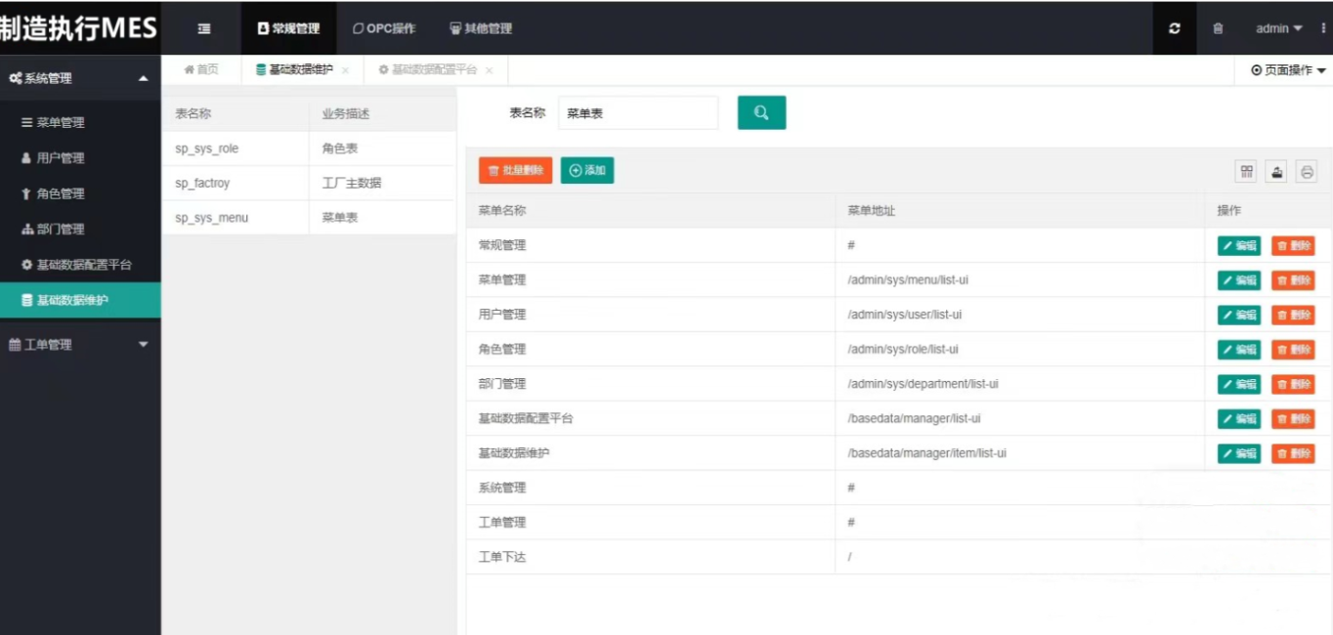Select the sp_sys_role table row

(x=235, y=148)
